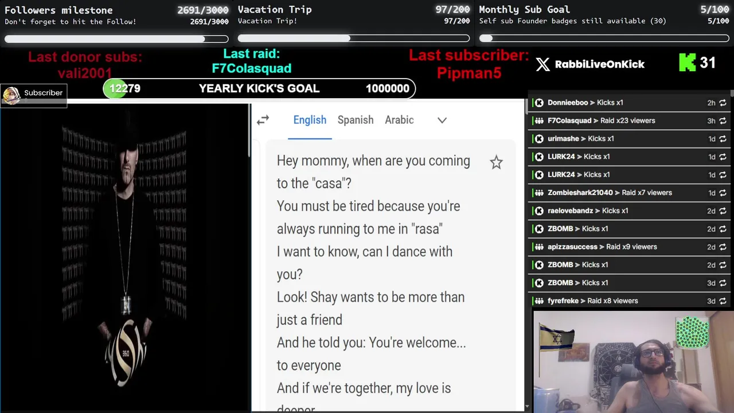Select the English language tab
The width and height of the screenshot is (734, 413).
click(310, 120)
